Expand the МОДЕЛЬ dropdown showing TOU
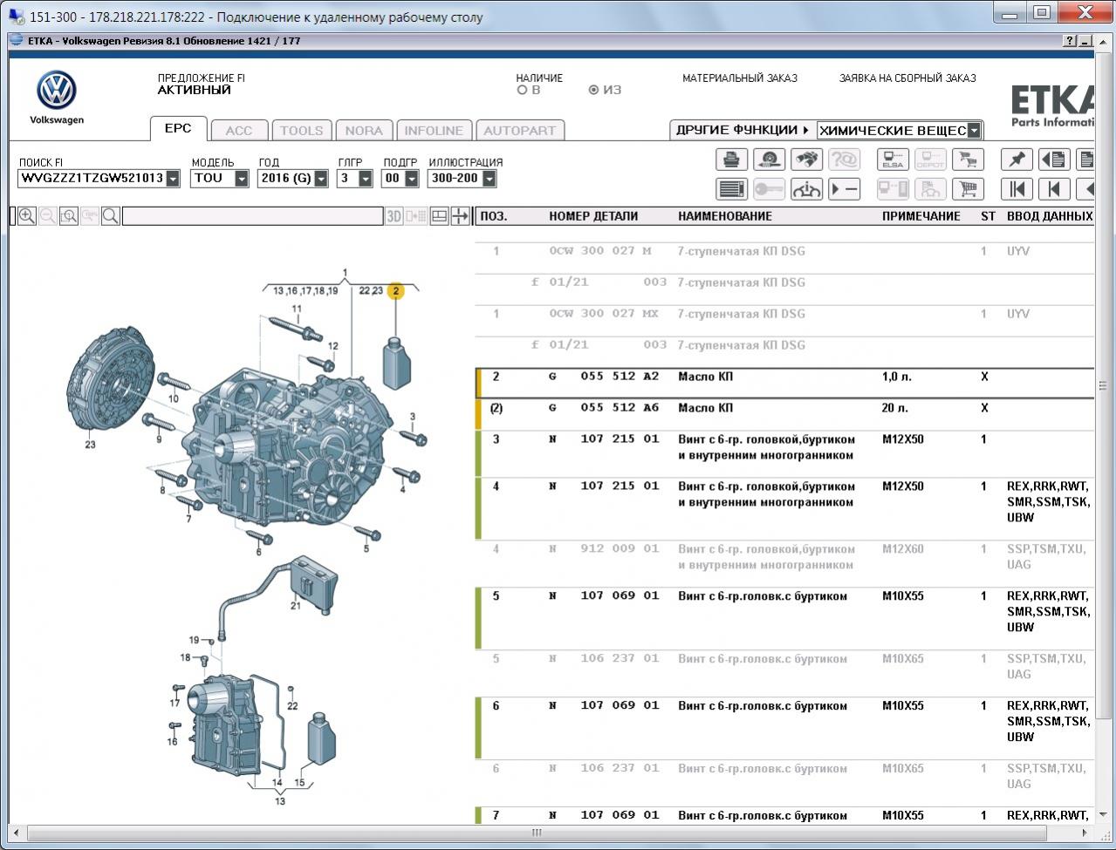This screenshot has height=850, width=1116. (x=242, y=179)
